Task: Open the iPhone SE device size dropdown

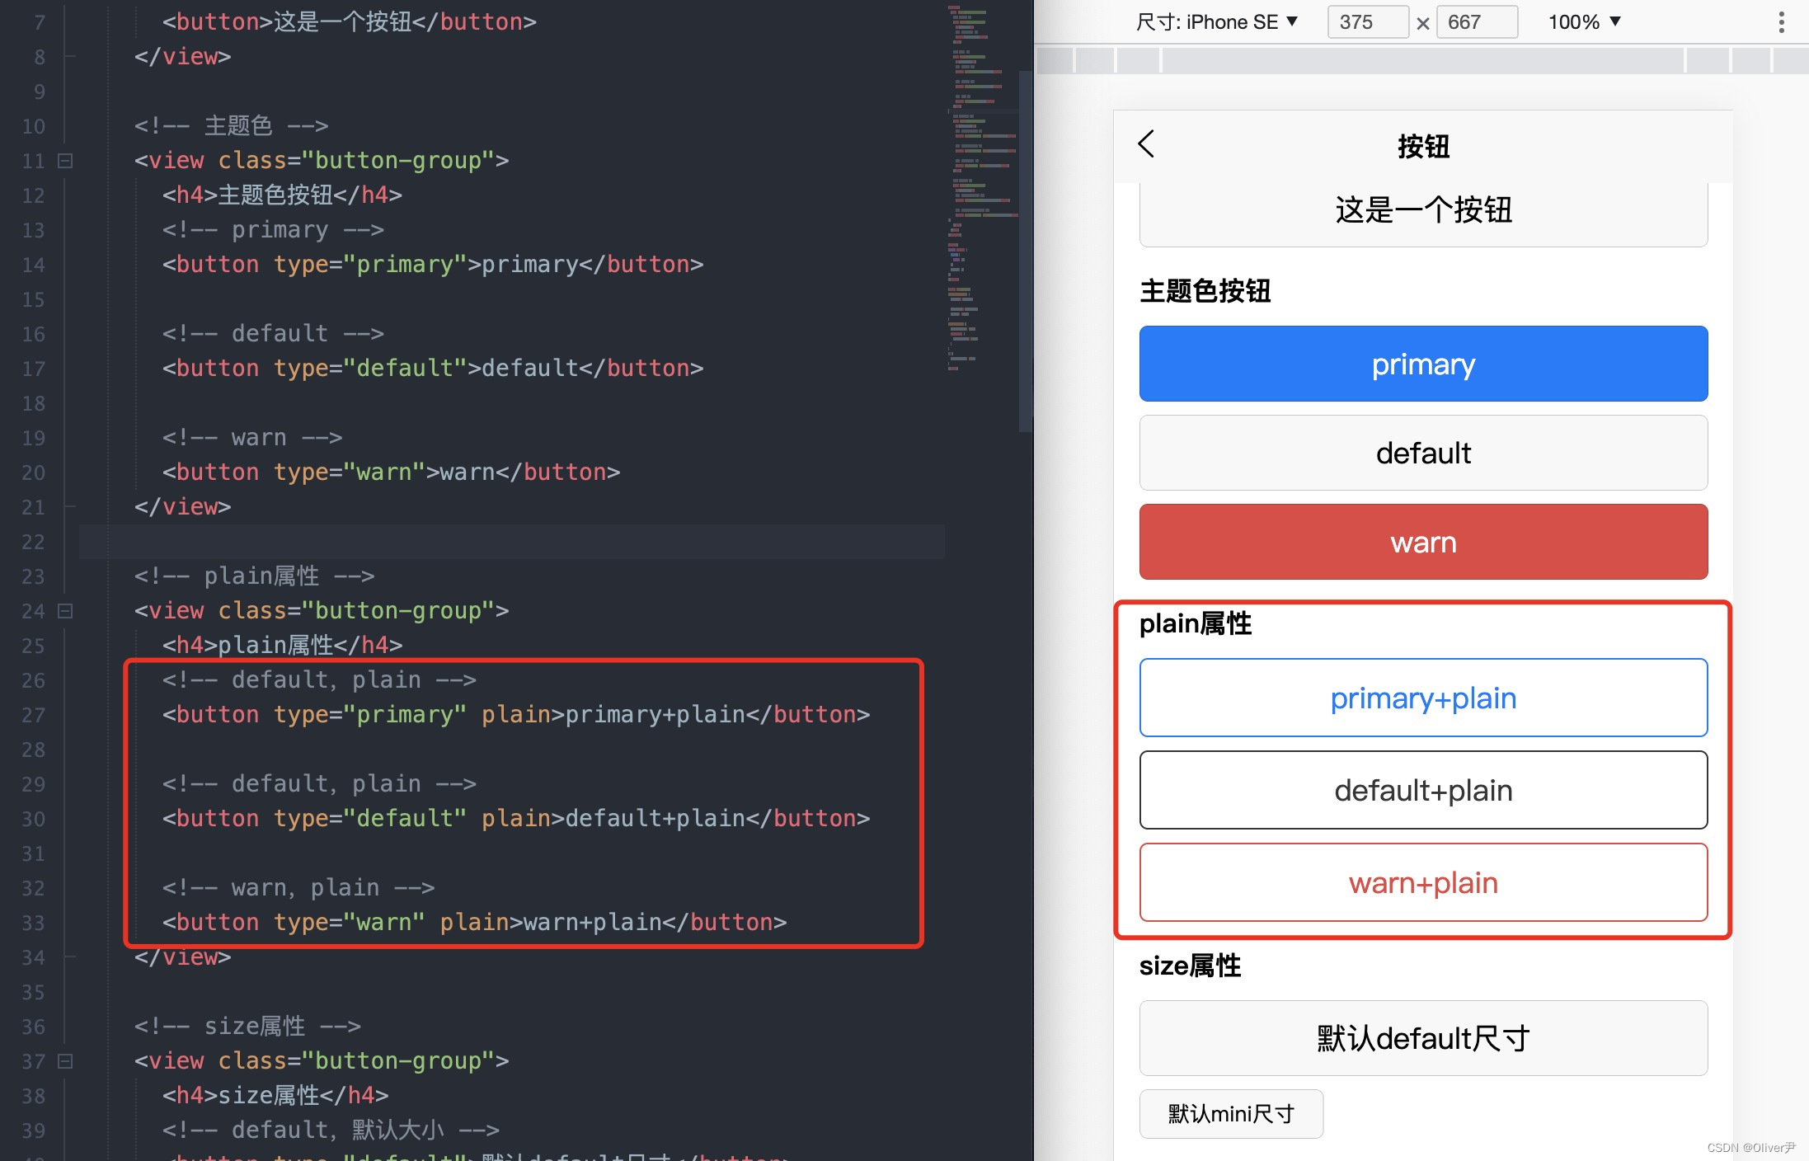Action: click(x=1216, y=22)
